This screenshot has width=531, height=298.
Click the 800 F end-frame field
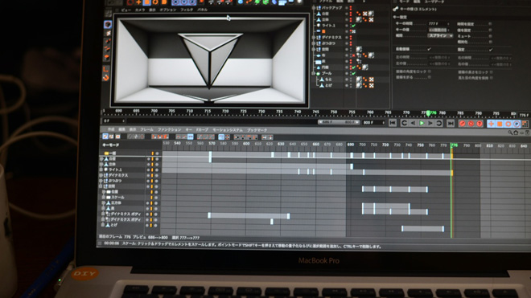(x=373, y=122)
